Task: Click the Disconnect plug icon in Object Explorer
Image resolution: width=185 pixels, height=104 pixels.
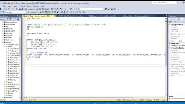Action: [x=10, y=19]
